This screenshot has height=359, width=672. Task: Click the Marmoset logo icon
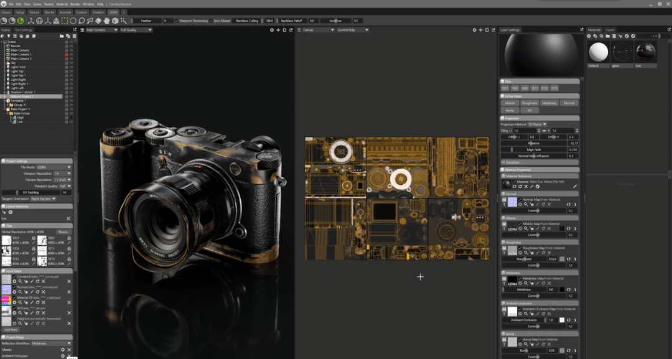point(4,4)
